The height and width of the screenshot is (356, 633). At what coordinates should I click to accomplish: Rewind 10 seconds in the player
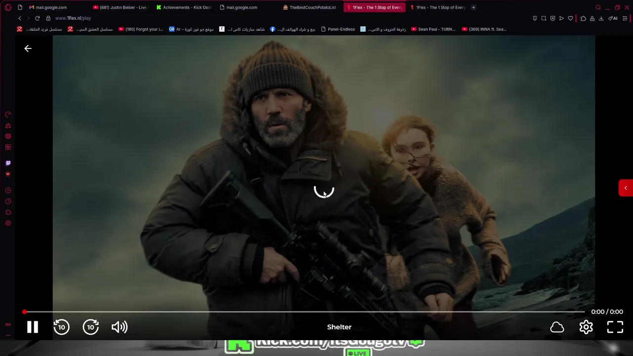[61, 327]
